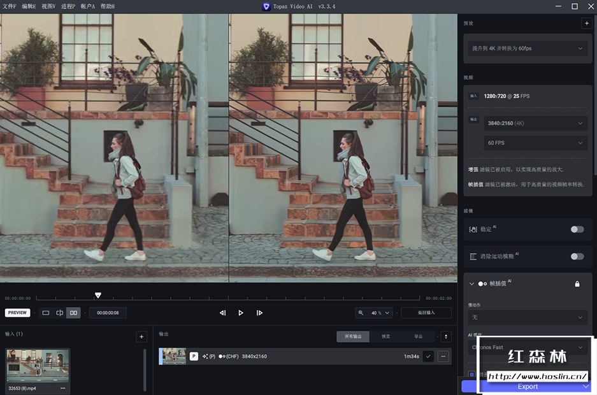The image size is (597, 395).
Task: Open the 60 FPS frame rate dropdown
Action: 535,143
